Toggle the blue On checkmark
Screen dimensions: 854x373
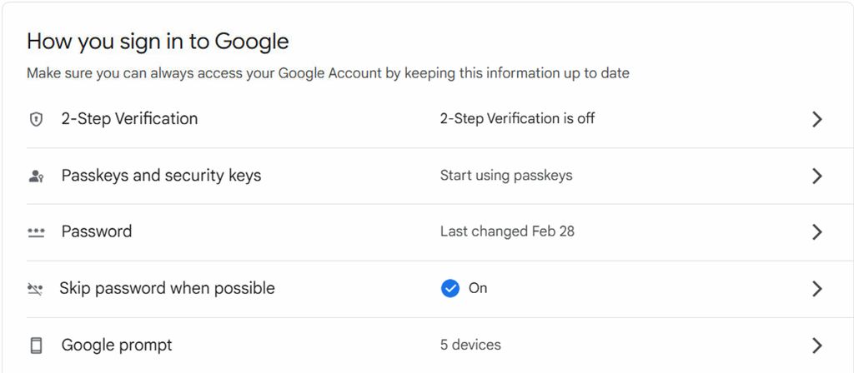(450, 289)
